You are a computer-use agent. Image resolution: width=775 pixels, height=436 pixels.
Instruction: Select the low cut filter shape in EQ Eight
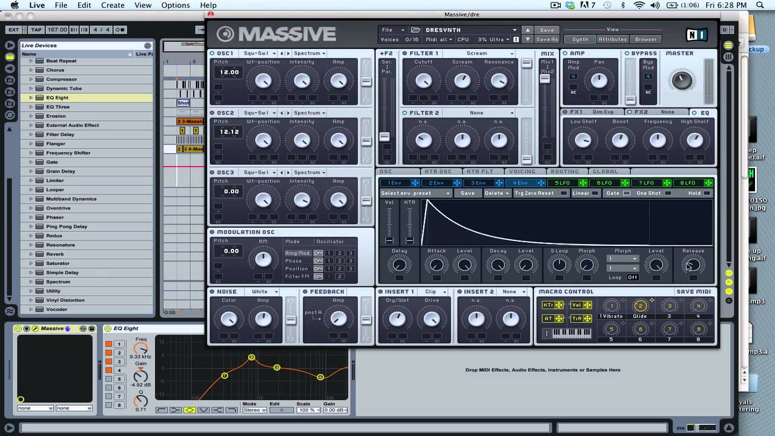(162, 410)
